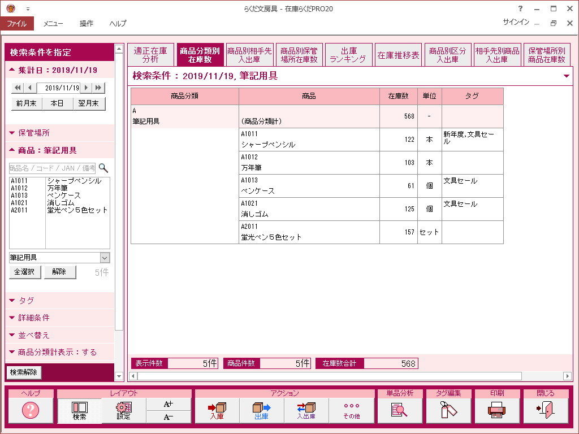Click the 前月末 button
579x434 pixels.
(x=27, y=103)
